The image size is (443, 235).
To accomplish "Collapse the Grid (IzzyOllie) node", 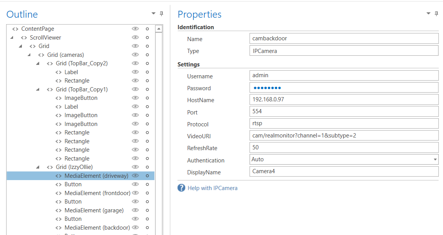I will (38, 167).
